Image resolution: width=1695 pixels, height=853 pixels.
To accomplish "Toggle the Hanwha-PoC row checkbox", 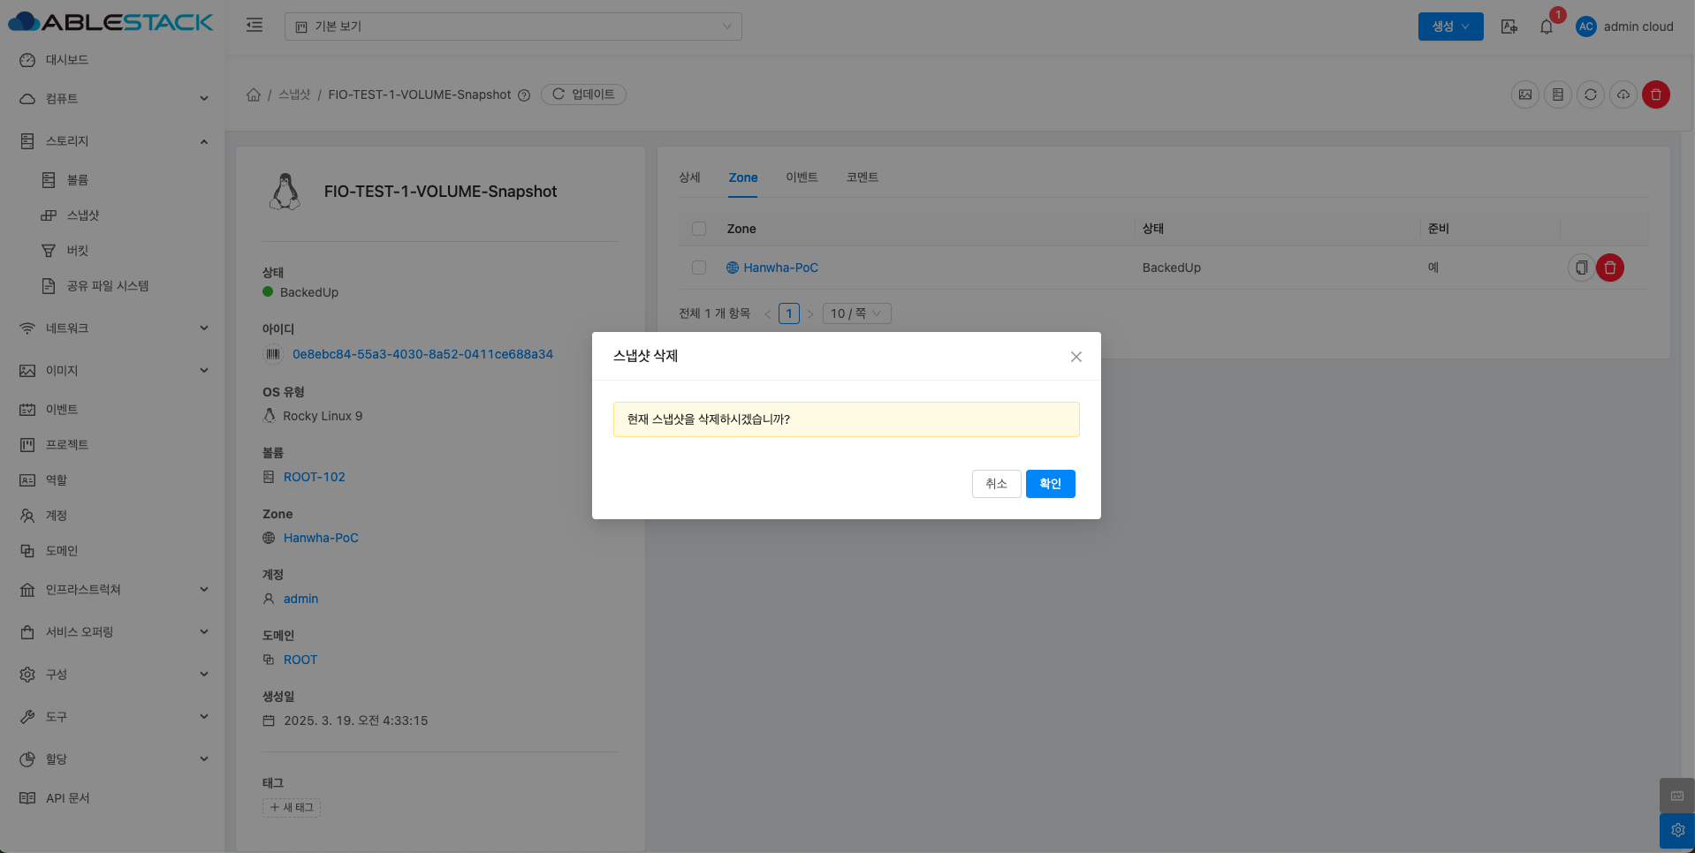I will [x=699, y=268].
